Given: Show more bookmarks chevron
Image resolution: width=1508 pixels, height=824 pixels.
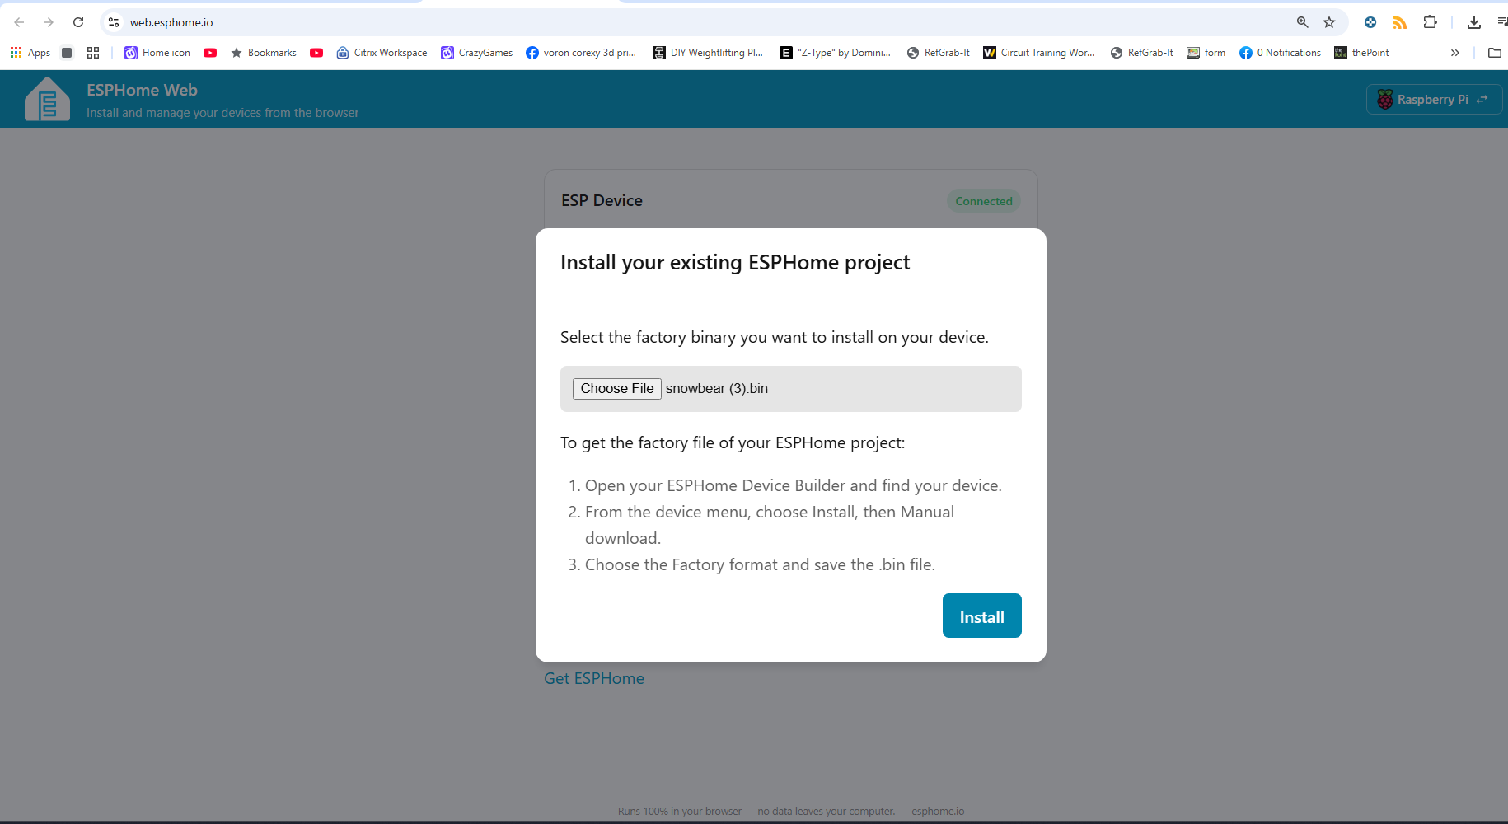Looking at the screenshot, I should 1455,53.
